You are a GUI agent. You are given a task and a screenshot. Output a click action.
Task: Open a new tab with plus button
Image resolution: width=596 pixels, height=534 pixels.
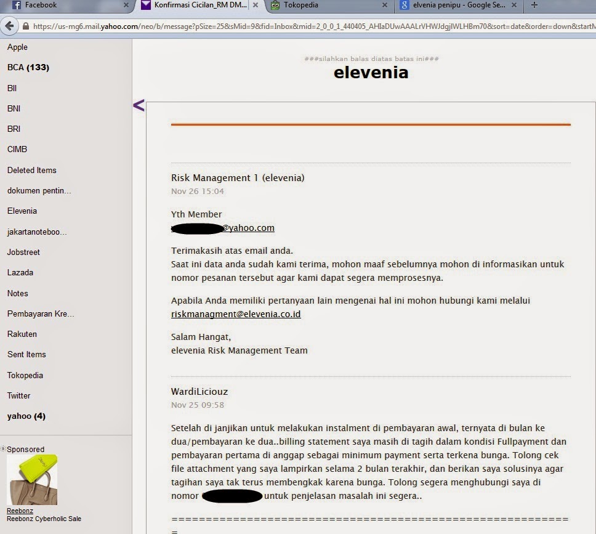(x=534, y=5)
